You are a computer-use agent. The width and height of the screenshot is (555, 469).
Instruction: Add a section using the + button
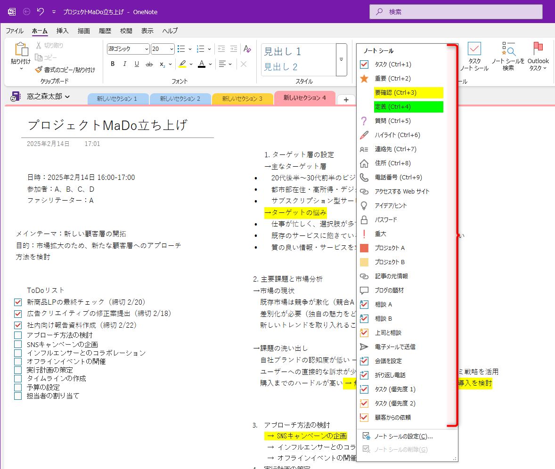point(346,99)
